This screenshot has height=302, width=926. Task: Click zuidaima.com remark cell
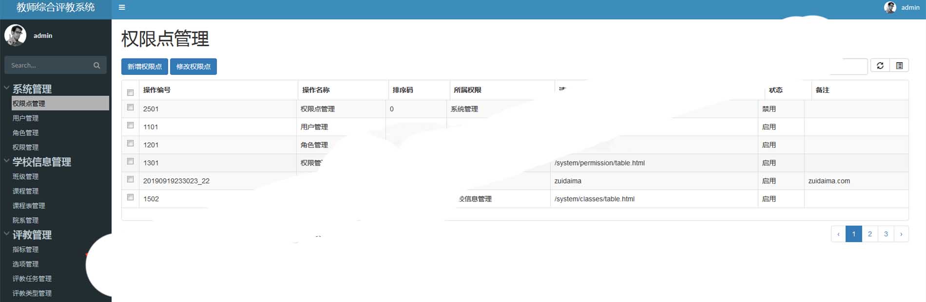pos(829,181)
